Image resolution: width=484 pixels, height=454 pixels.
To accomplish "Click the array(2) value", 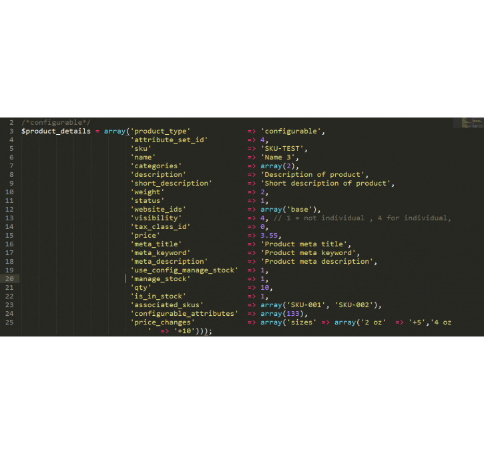I will point(278,166).
